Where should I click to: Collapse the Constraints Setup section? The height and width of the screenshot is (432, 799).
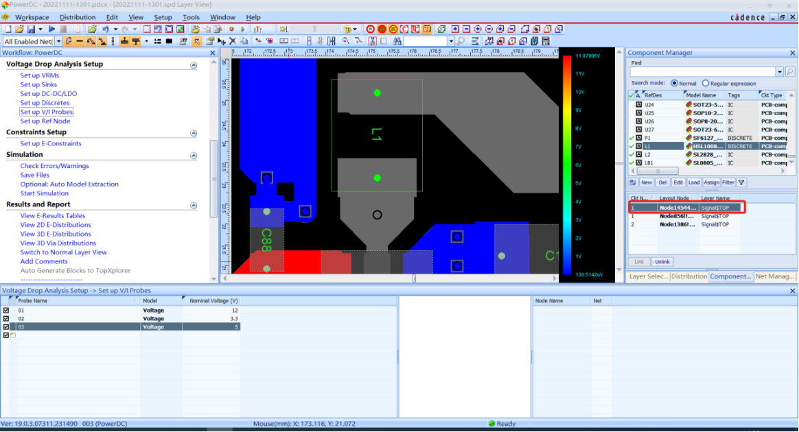(x=194, y=133)
